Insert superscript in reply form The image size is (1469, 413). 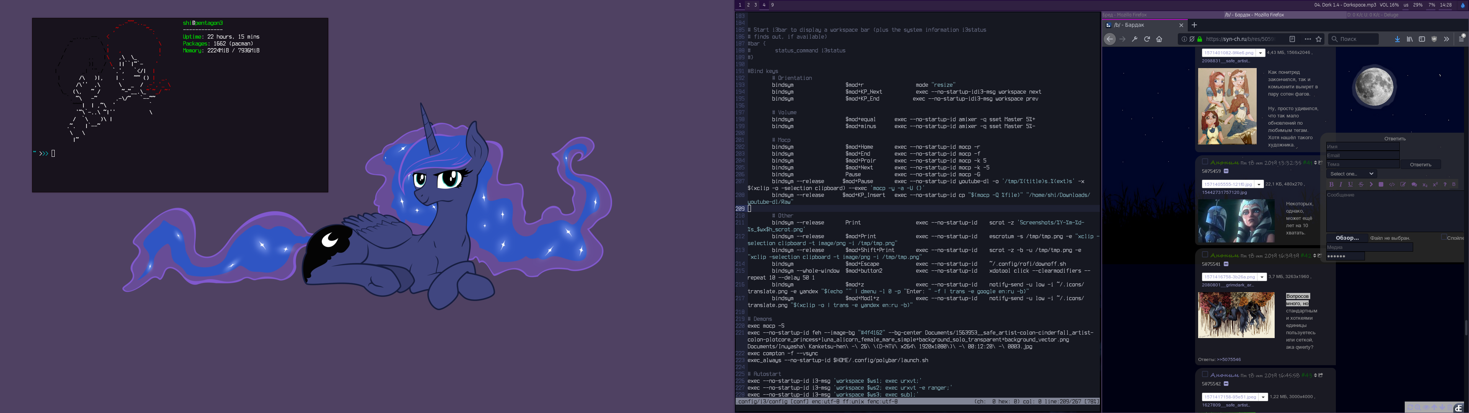(x=1435, y=184)
